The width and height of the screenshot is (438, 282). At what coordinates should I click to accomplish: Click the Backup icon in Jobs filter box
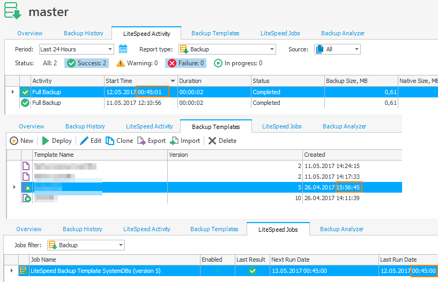[53, 245]
